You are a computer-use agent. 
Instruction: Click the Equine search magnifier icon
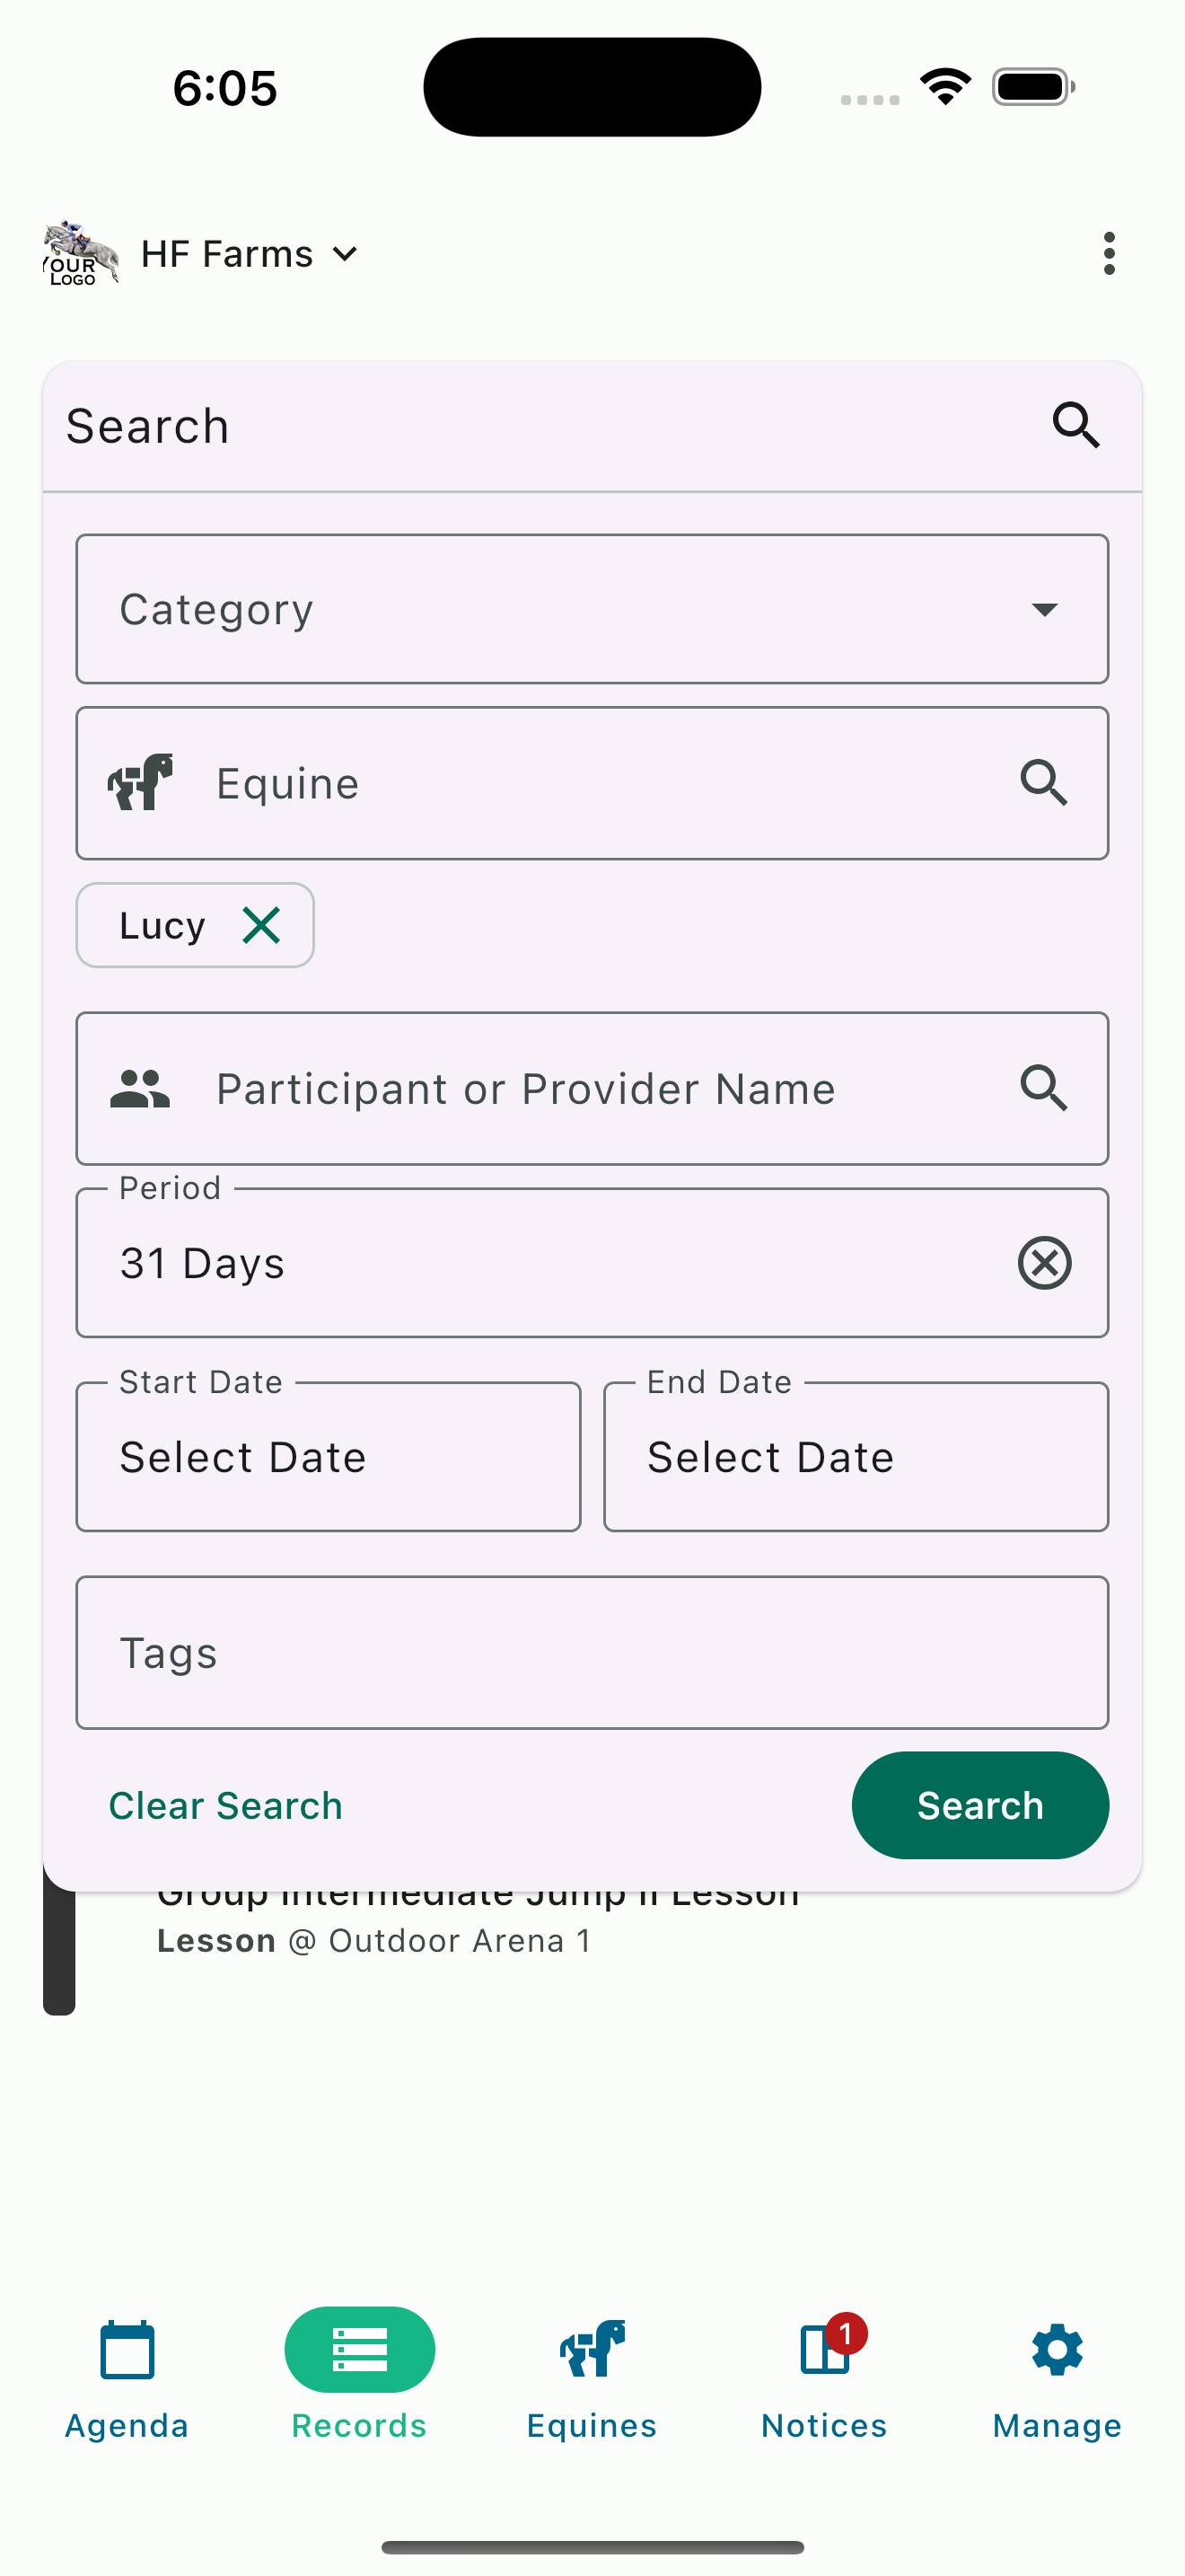click(x=1045, y=783)
